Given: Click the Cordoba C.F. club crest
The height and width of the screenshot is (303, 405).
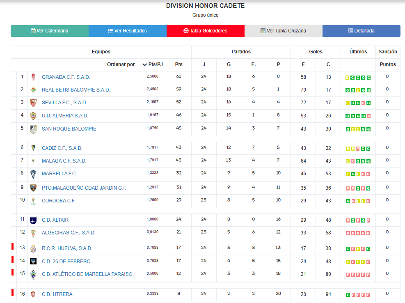Looking at the screenshot, I should click(33, 201).
